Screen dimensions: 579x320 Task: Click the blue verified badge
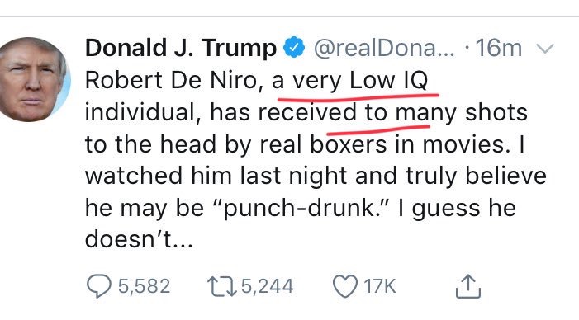click(x=294, y=48)
